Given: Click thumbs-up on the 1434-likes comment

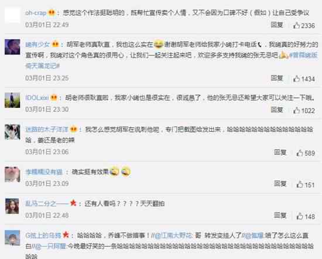Looking at the screenshot, I should point(296,79).
